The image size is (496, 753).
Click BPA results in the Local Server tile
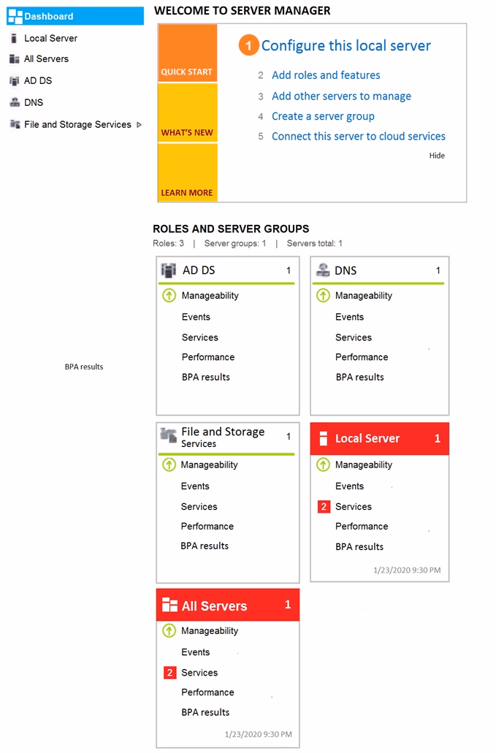tap(359, 547)
